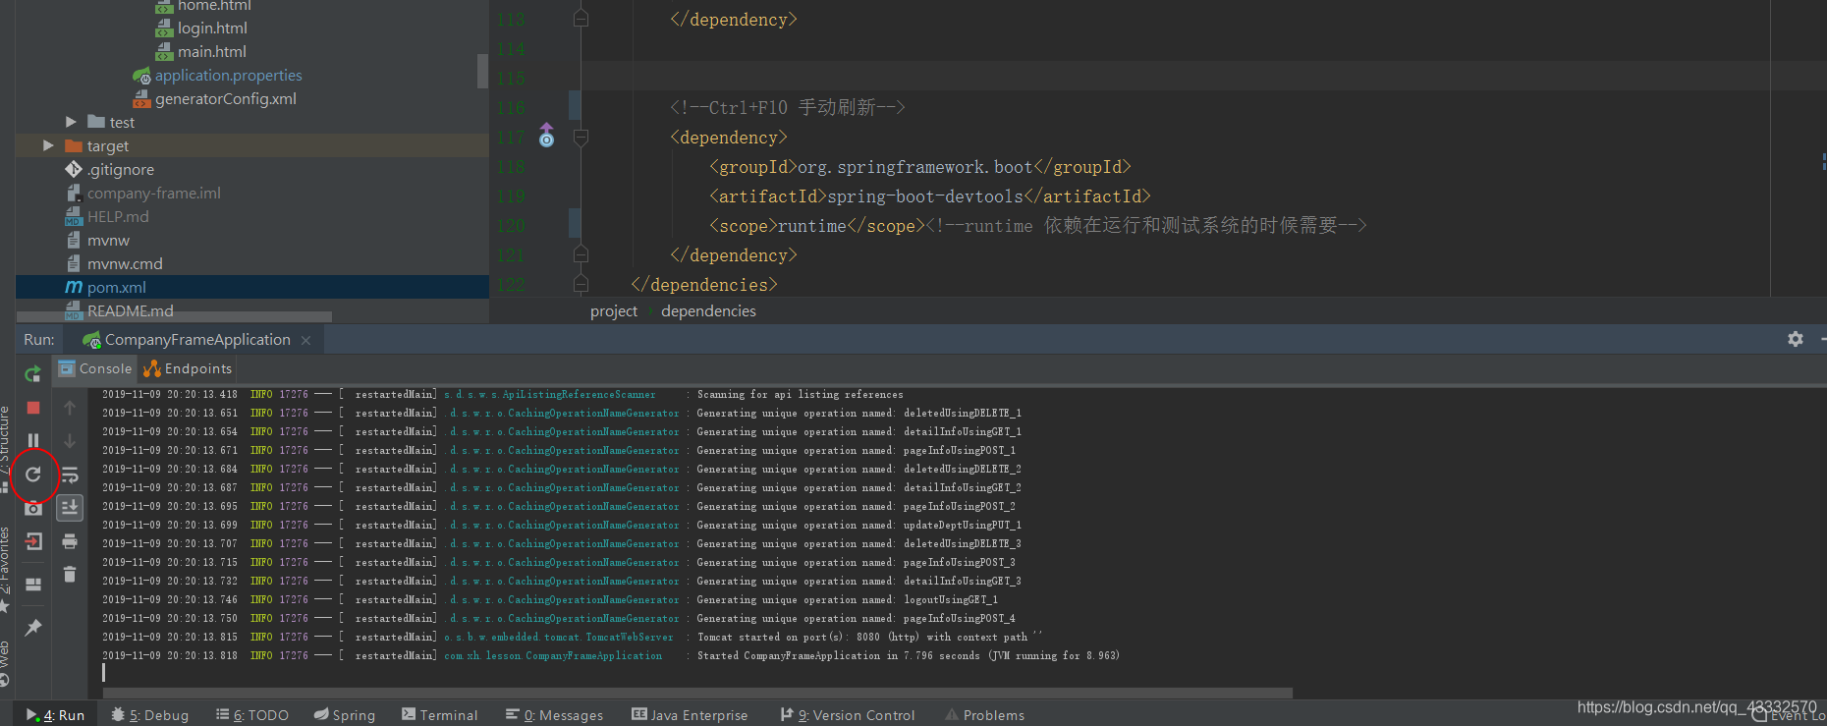
Task: Fold closing dependencies tag at line 122
Action: coord(581,284)
